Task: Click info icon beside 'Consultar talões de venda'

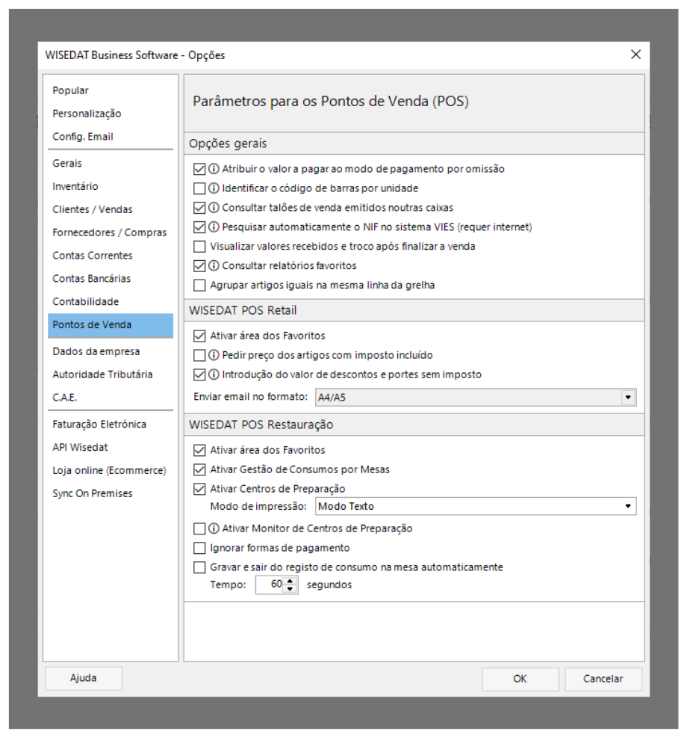Action: click(214, 208)
